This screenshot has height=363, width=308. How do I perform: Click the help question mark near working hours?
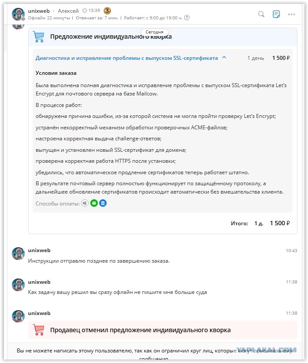click(x=186, y=18)
